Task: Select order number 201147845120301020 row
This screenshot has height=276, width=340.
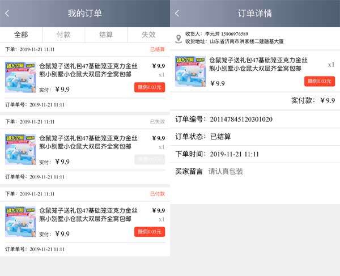Action: click(255, 119)
